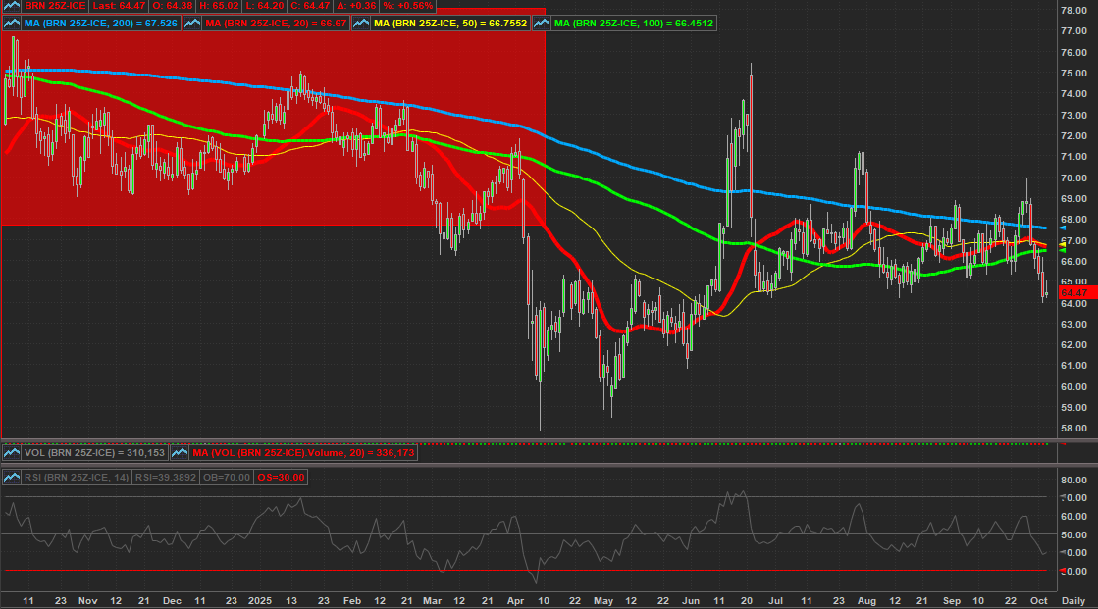
Task: Click the icon beside the 20-period MA label
Action: coord(194,22)
